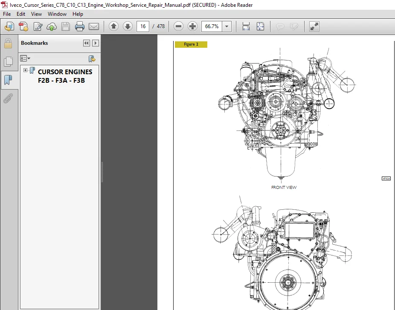Open the File menu
The height and width of the screenshot is (310, 395).
click(7, 14)
